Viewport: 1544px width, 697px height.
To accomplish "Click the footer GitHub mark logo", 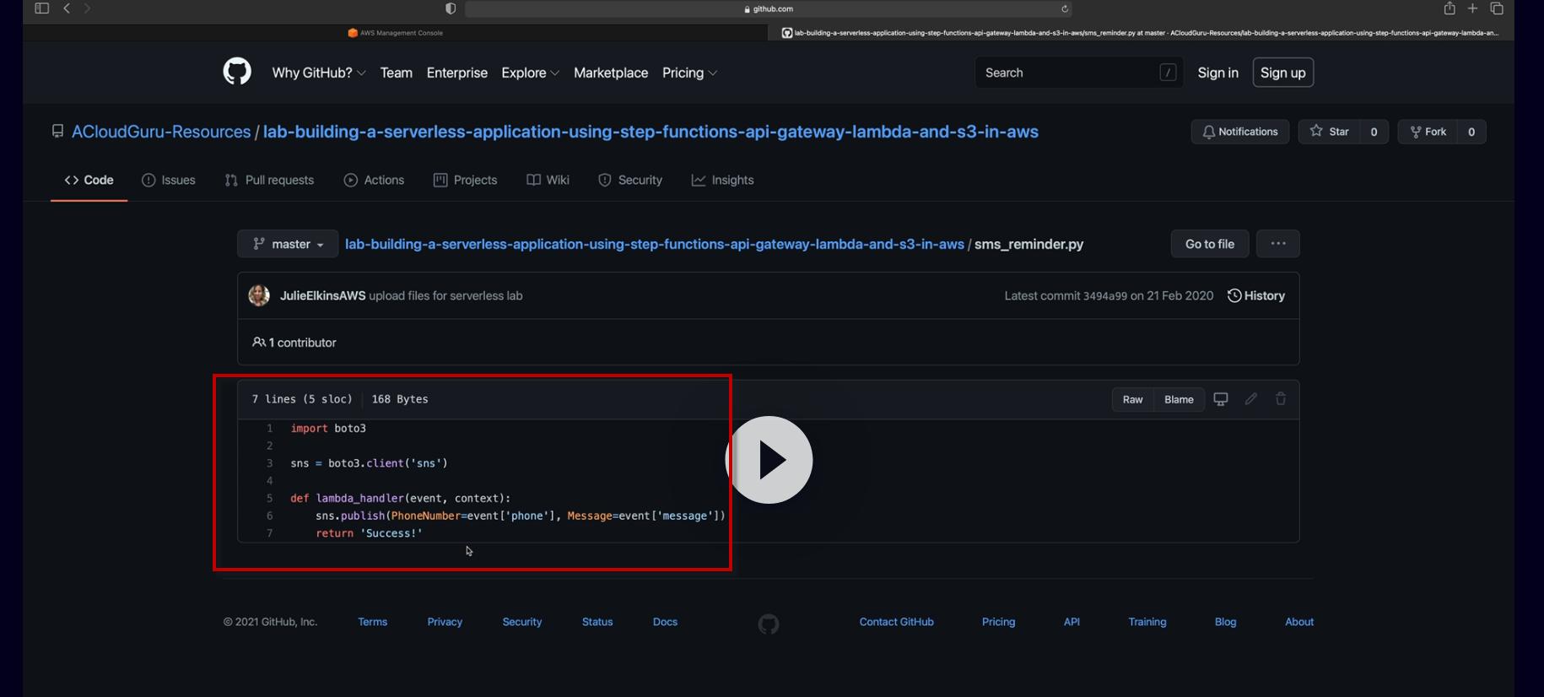I will 769,624.
